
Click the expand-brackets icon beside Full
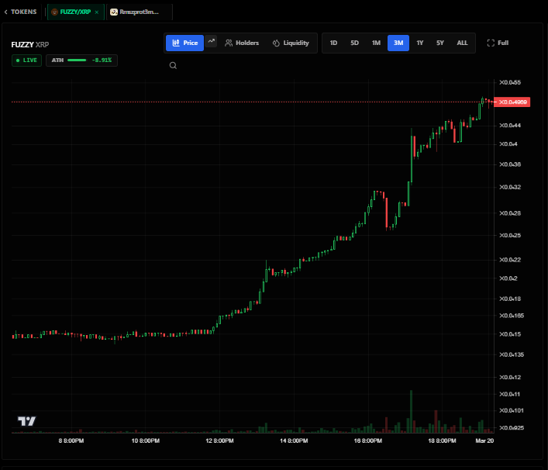[x=491, y=43]
